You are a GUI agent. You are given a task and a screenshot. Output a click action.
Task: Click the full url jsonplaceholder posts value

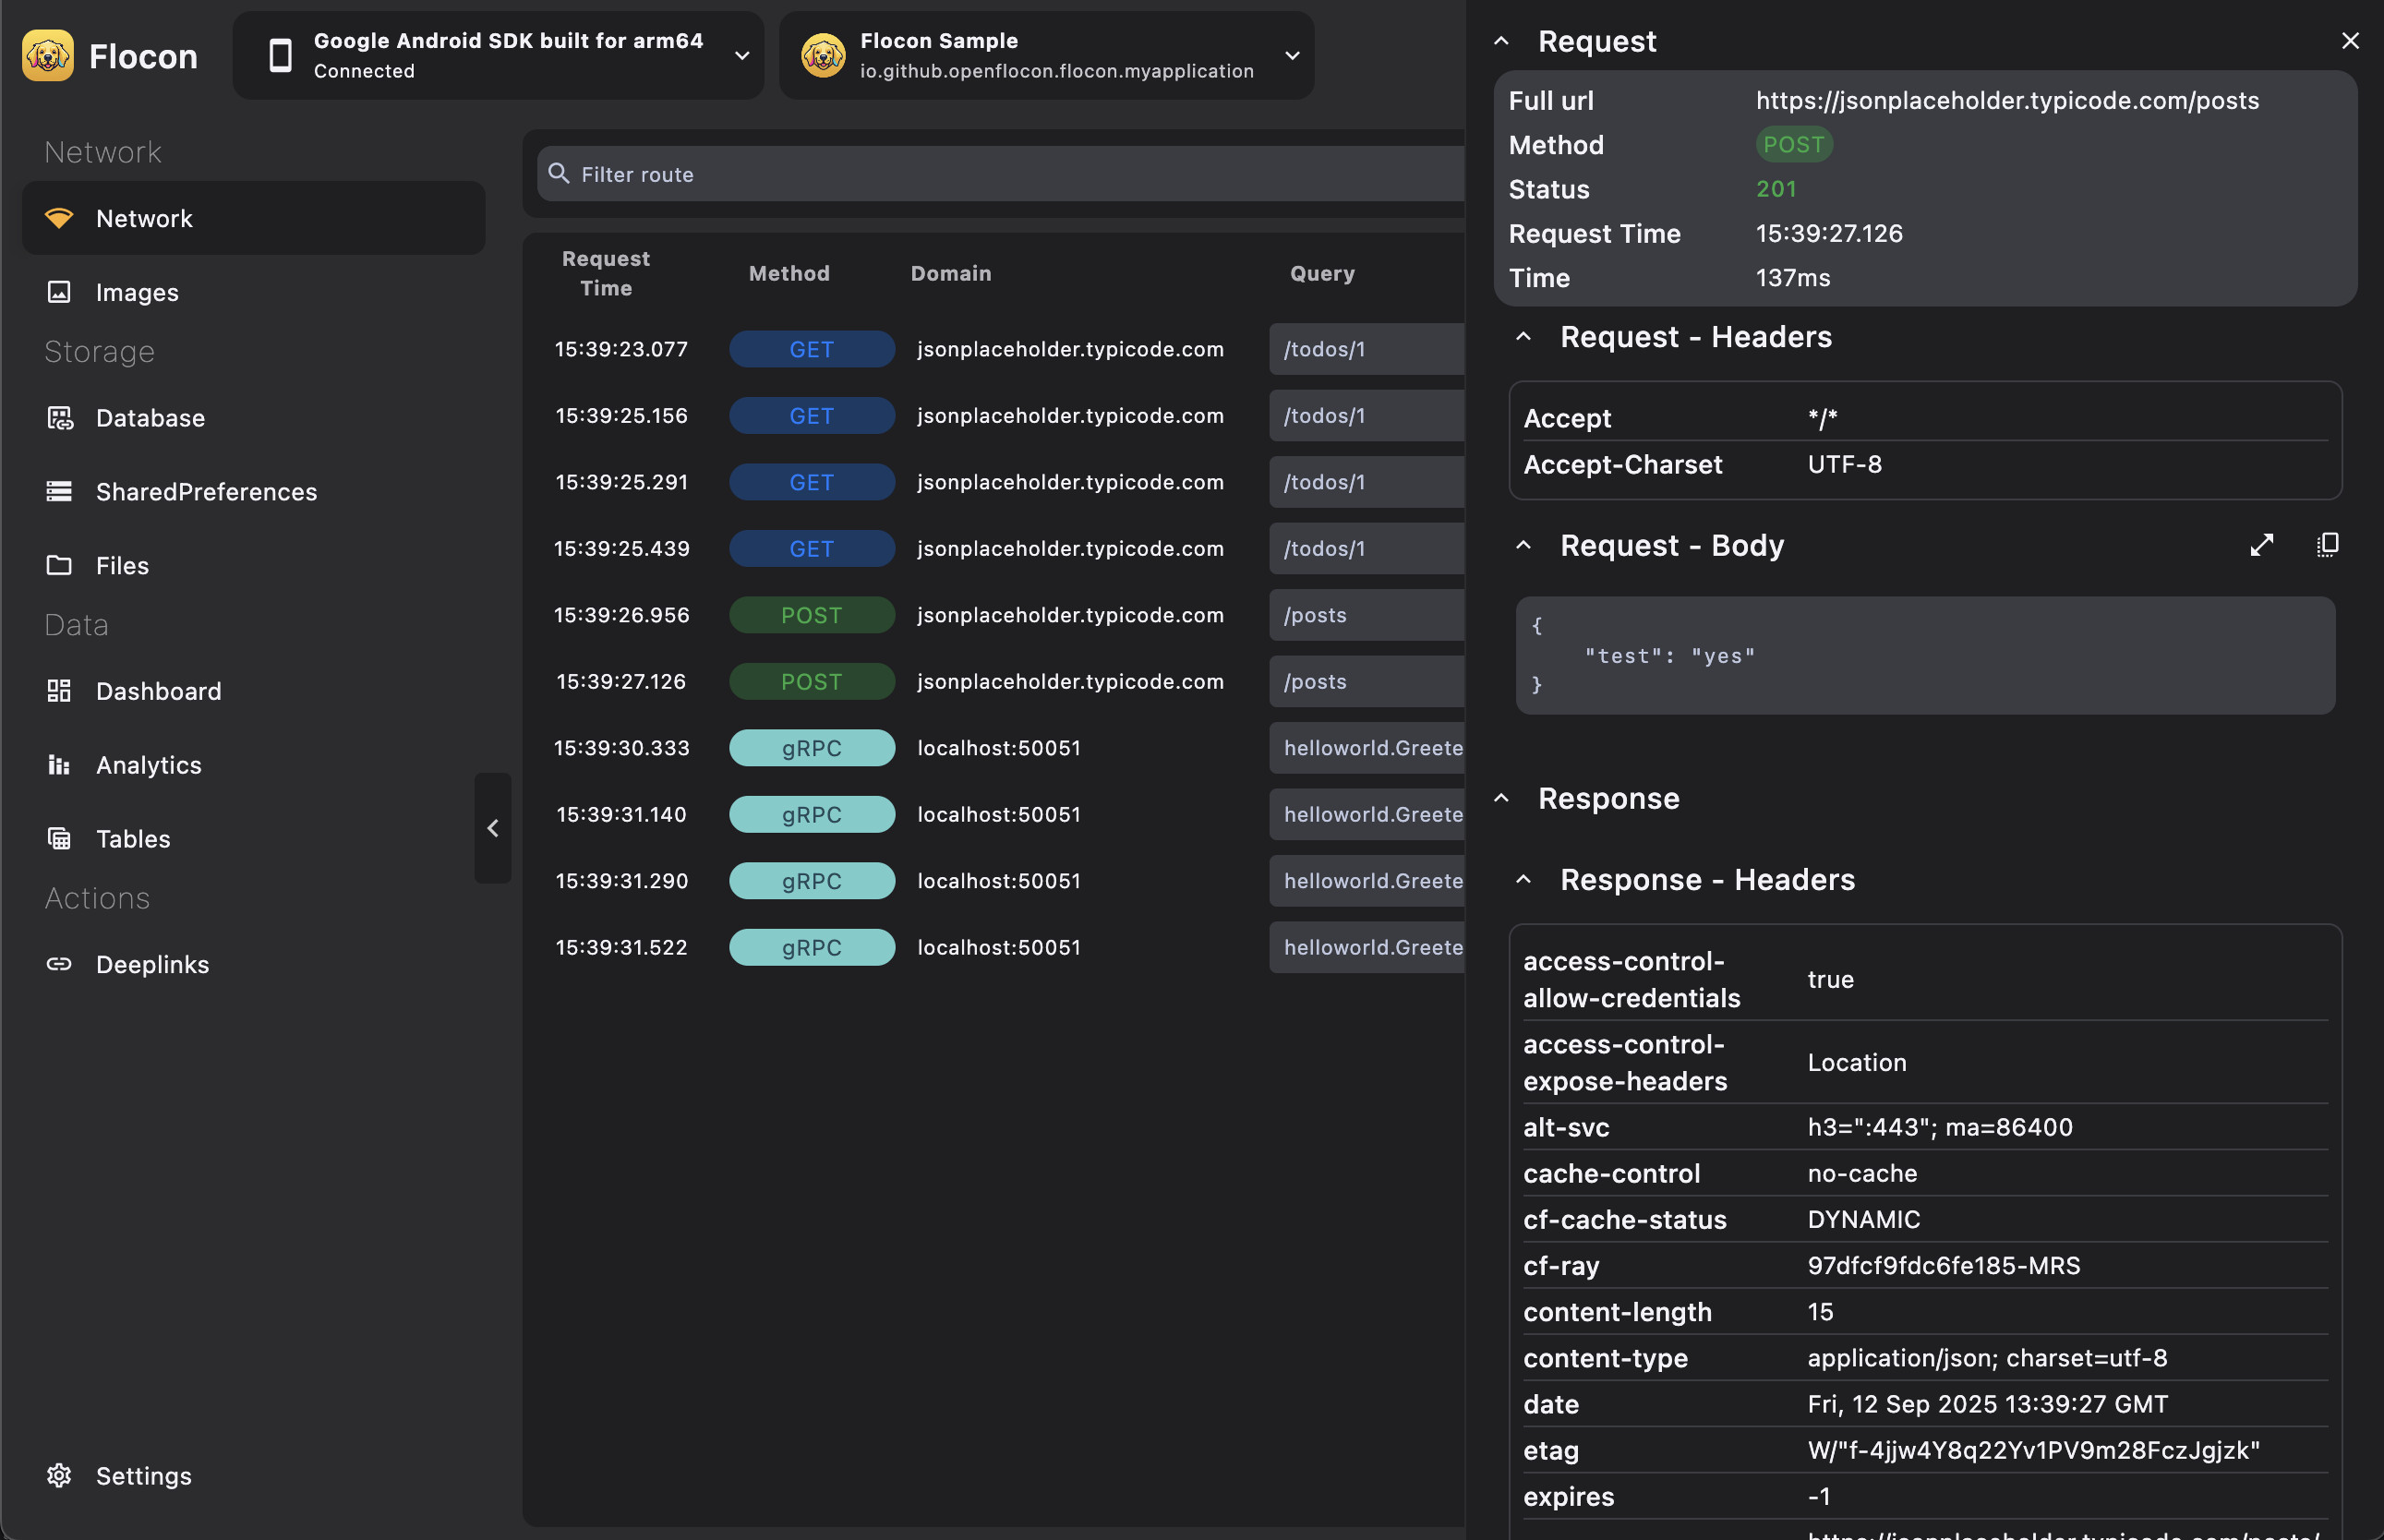2007,100
